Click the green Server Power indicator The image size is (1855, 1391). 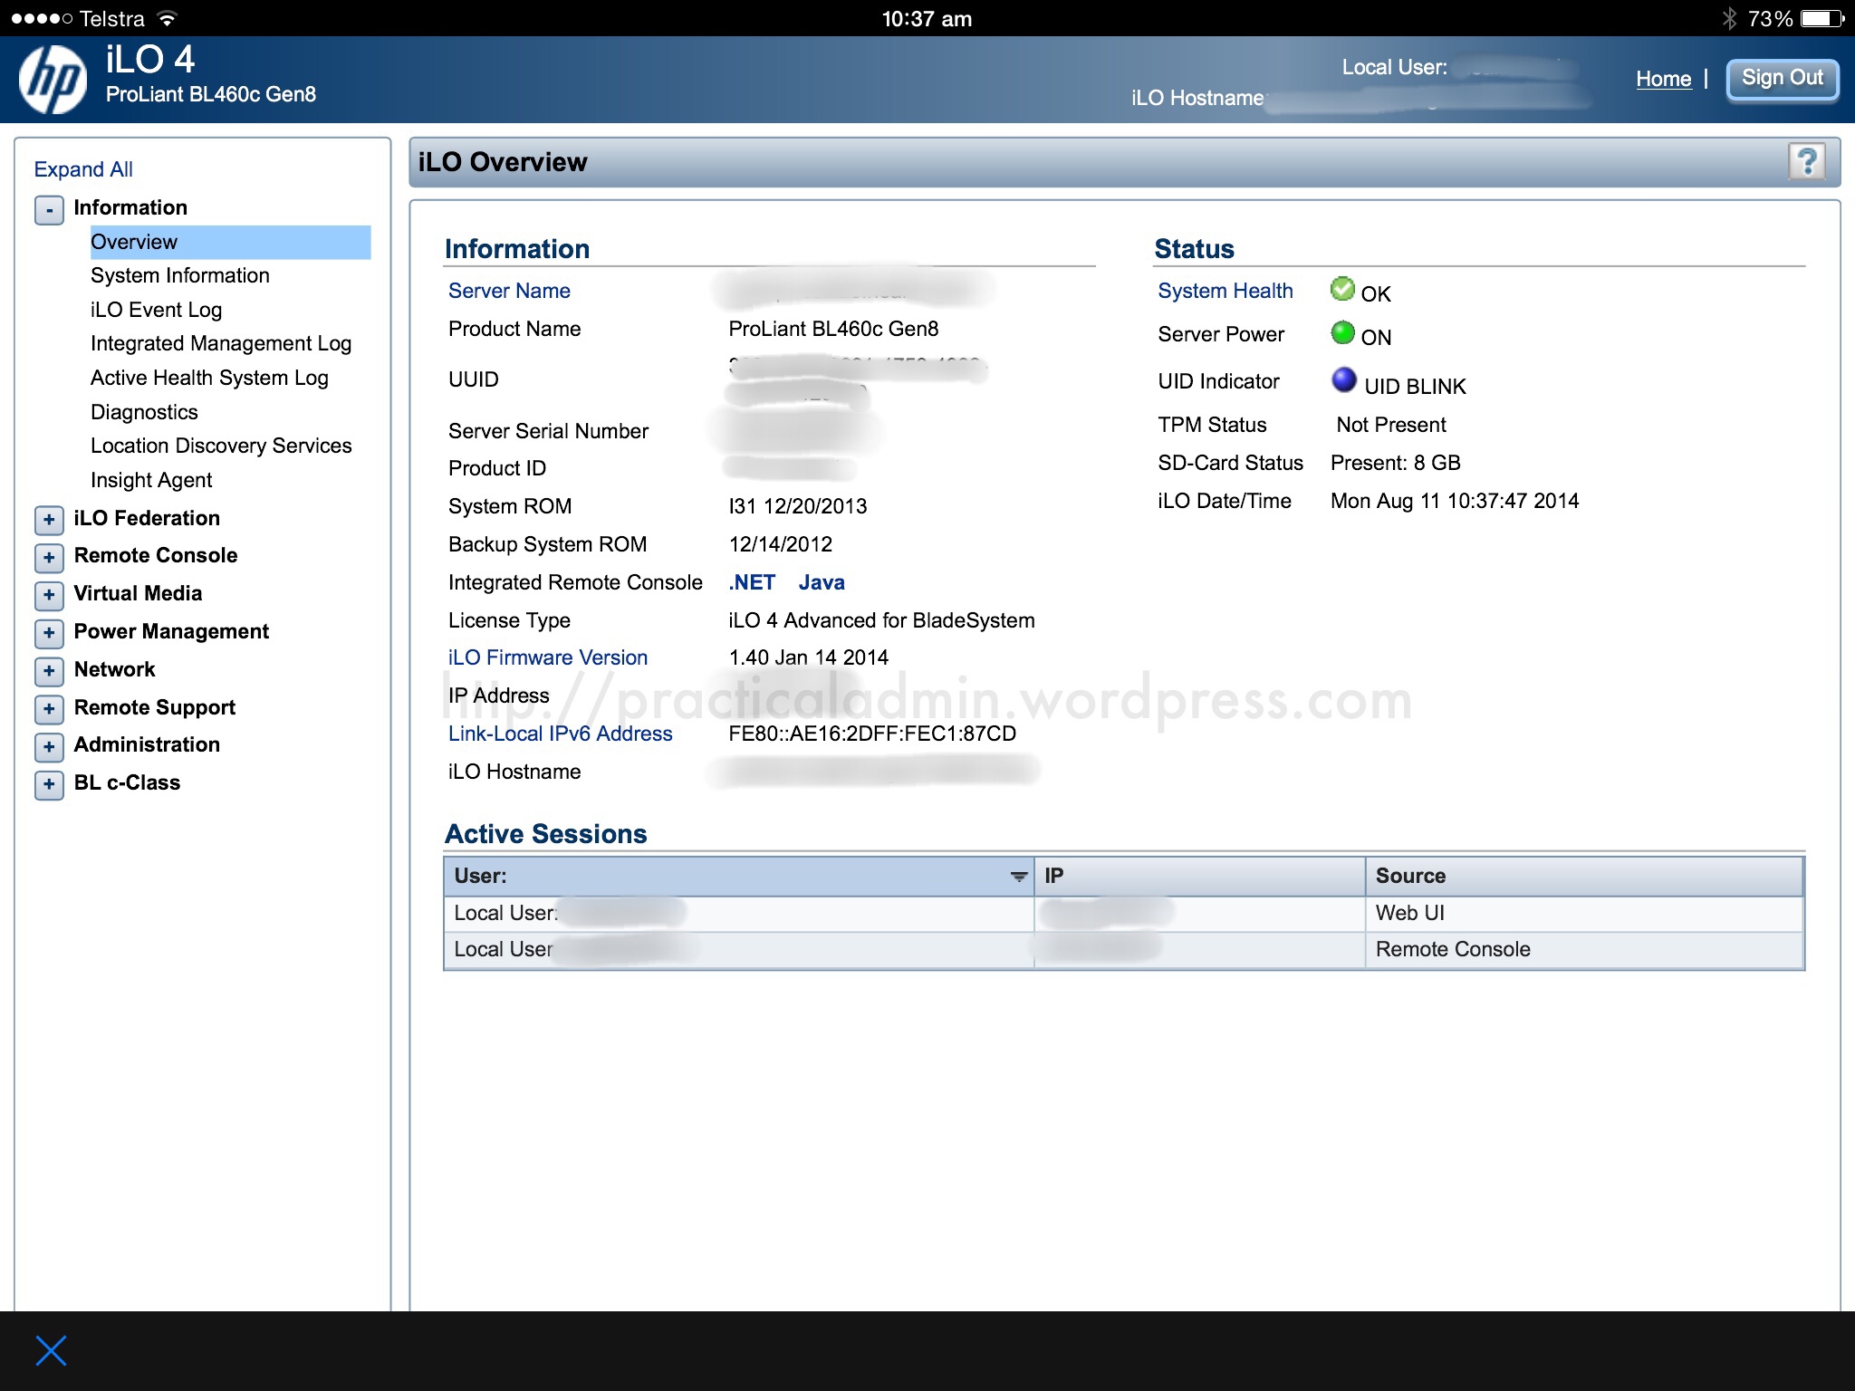coord(1342,333)
